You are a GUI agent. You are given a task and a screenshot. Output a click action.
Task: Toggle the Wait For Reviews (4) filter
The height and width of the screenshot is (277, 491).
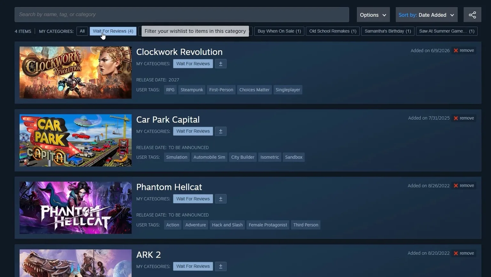click(x=113, y=31)
